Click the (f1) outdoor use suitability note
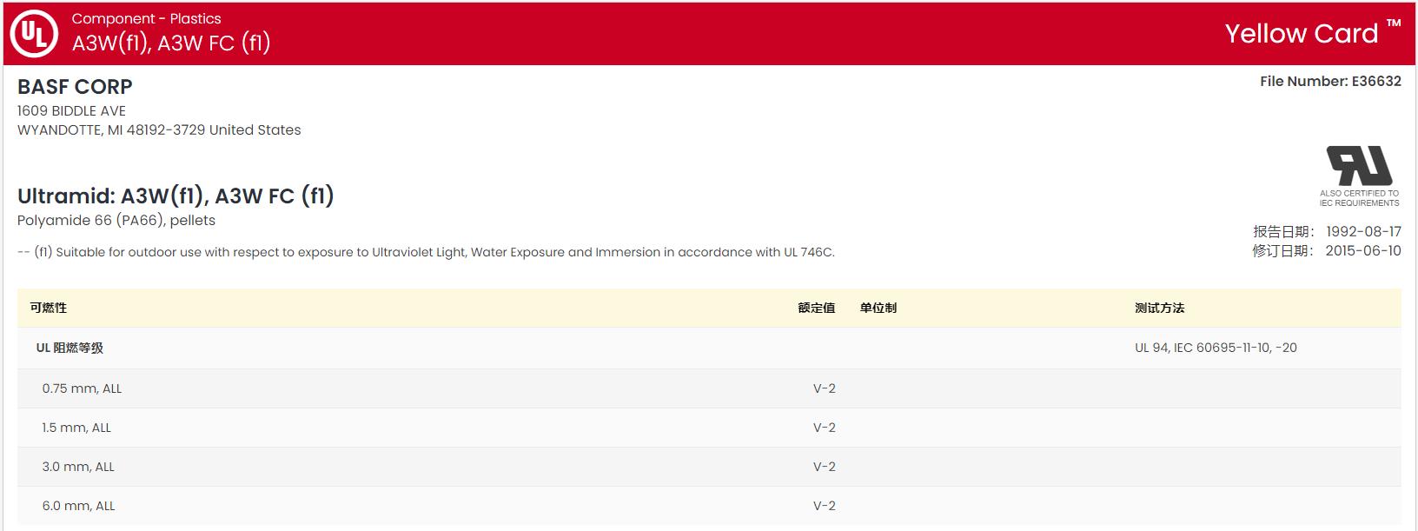The width and height of the screenshot is (1418, 531). (x=426, y=252)
